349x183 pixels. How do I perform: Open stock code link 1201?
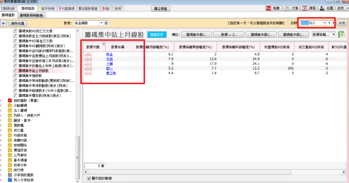[88, 54]
